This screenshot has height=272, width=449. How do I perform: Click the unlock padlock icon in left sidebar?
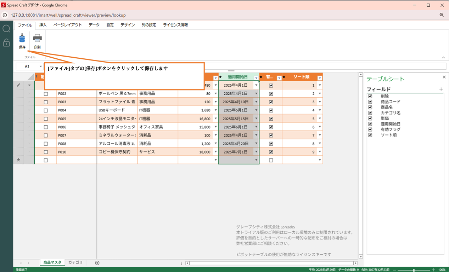tap(6, 43)
